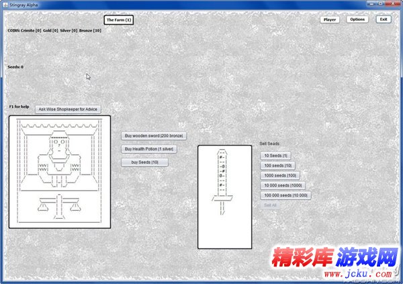Sell 10 Seeds

click(275, 156)
